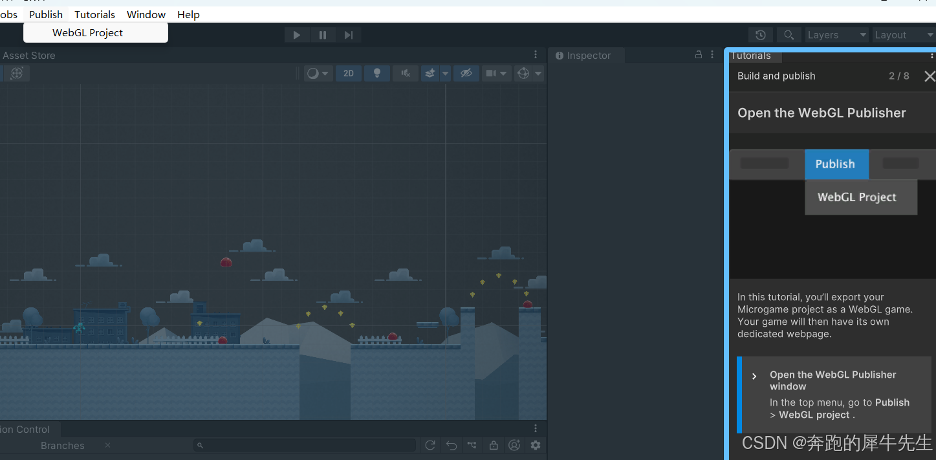Click into the Version Control search field

pos(305,445)
